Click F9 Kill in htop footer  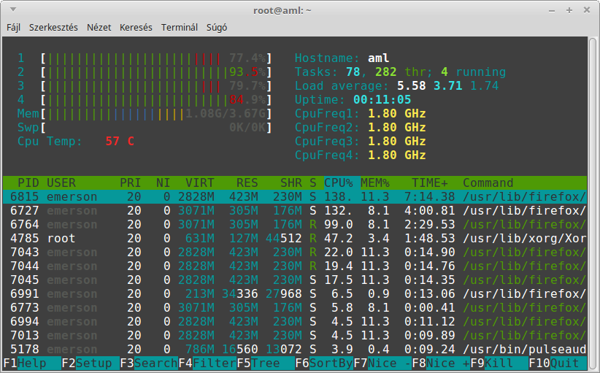click(499, 363)
